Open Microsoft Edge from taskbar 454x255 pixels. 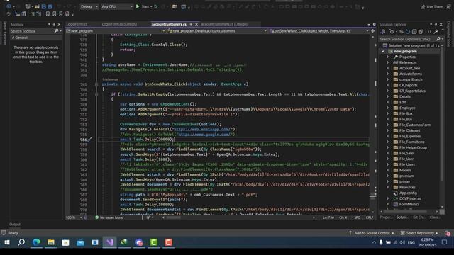36,242
